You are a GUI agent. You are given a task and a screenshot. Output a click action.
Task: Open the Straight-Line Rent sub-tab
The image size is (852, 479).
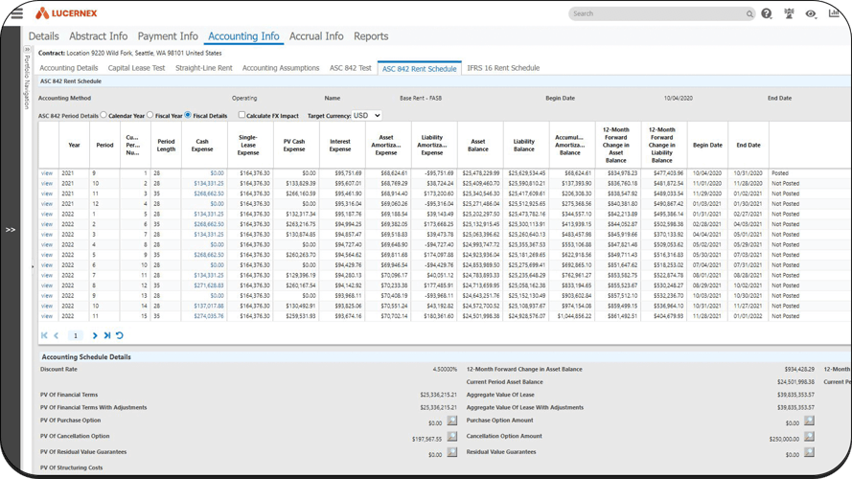[x=204, y=68]
